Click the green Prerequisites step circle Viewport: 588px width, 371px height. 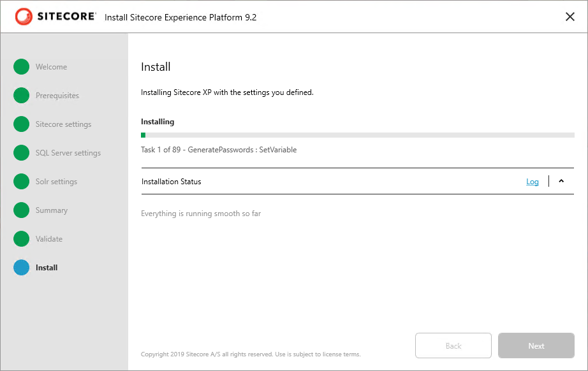(22, 96)
